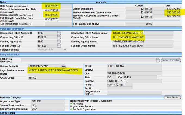The height and width of the screenshot is (115, 185).
Task: Click the All Awards green checkmark
Action: point(71,104)
